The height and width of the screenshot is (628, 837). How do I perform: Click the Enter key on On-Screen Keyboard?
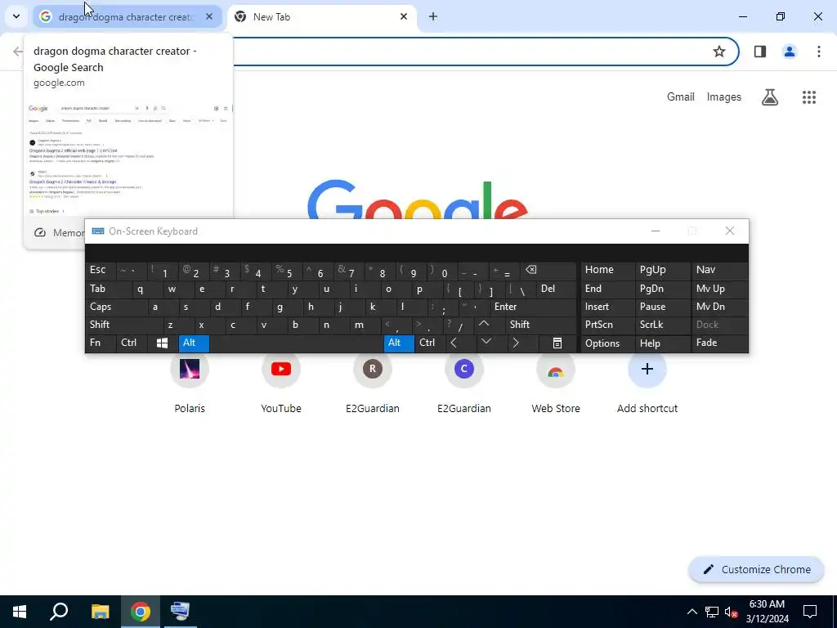(x=533, y=307)
